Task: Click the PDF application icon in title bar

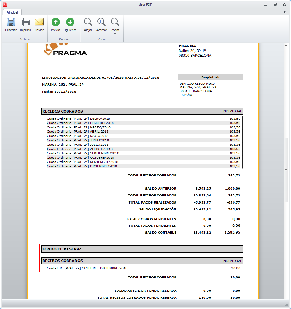Action: (x=5, y=4)
